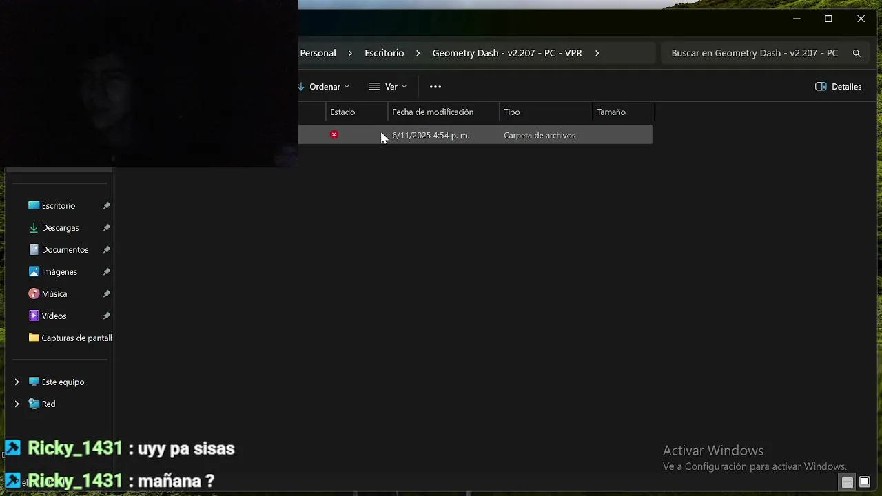Open the three-dots more options menu
This screenshot has height=496, width=882.
click(x=435, y=87)
